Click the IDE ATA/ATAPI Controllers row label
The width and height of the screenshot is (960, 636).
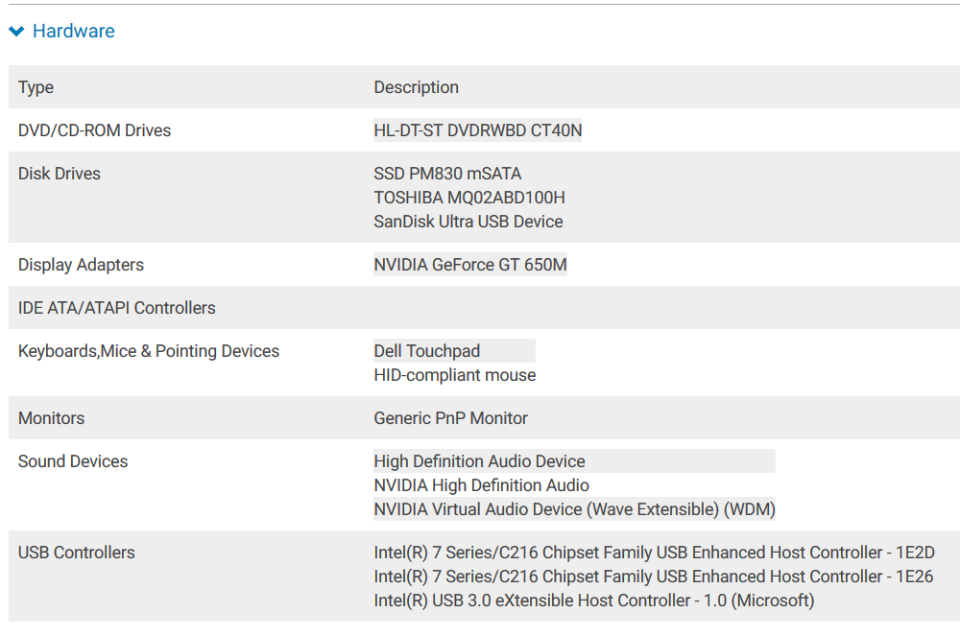pyautogui.click(x=116, y=308)
